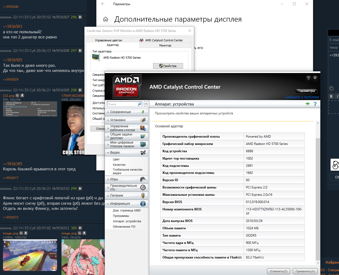Viewport: 339px width, 275px height.
Task: Click the Отменить(S) button
Action: pos(279,271)
